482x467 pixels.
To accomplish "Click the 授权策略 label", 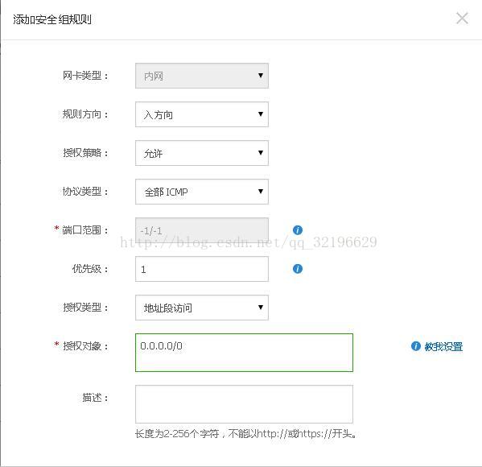I will coord(85,153).
